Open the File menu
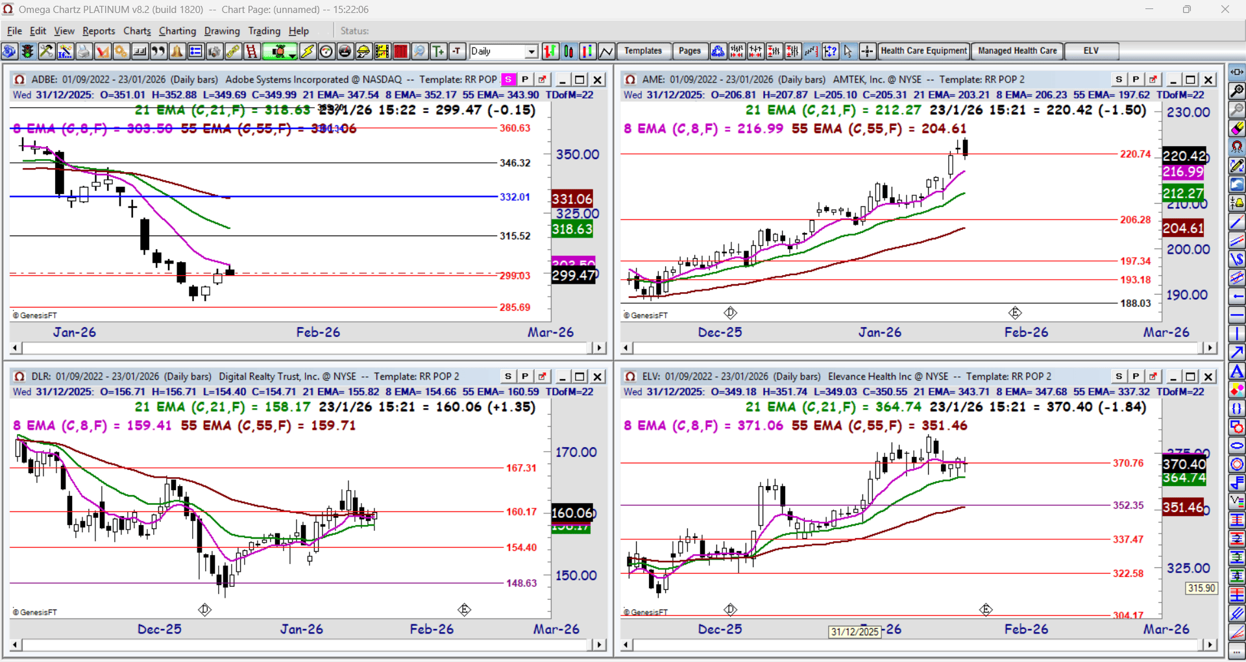 (14, 31)
